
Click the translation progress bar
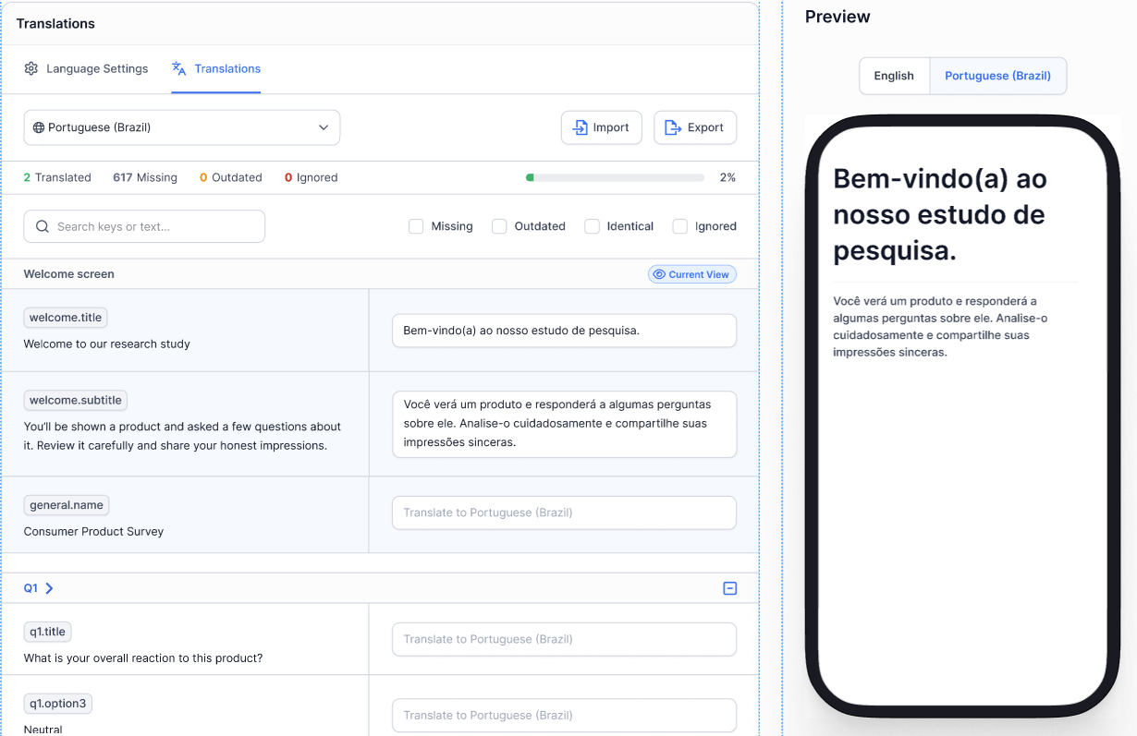coord(615,177)
